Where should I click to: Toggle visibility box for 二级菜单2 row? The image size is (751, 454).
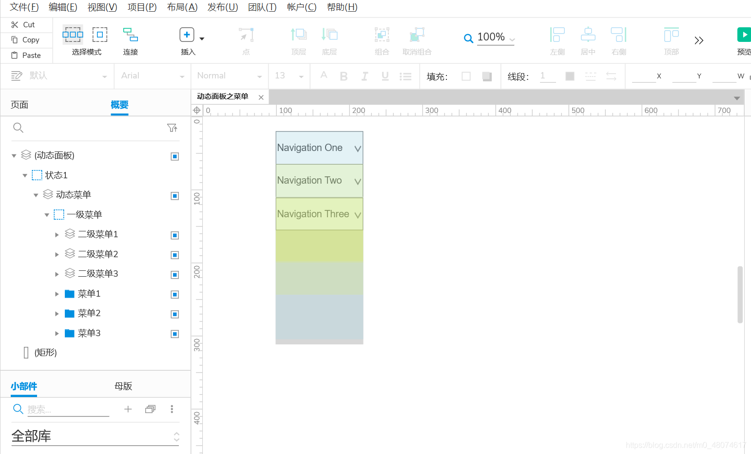point(175,255)
